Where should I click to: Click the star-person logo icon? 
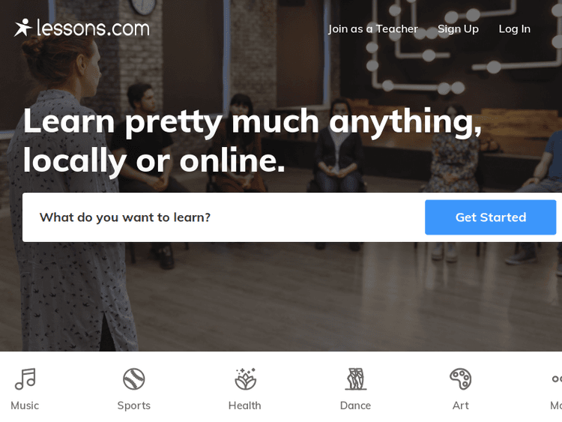pos(23,28)
